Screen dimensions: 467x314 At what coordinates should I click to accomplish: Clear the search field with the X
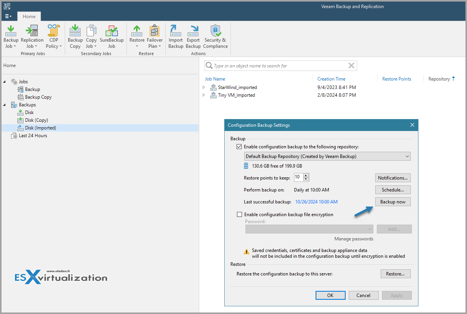pos(351,66)
